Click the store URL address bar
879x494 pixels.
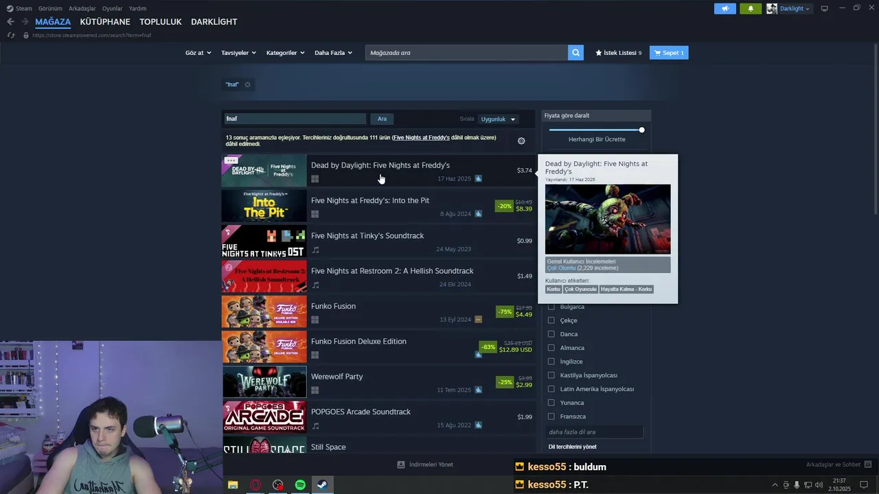pyautogui.click(x=91, y=35)
